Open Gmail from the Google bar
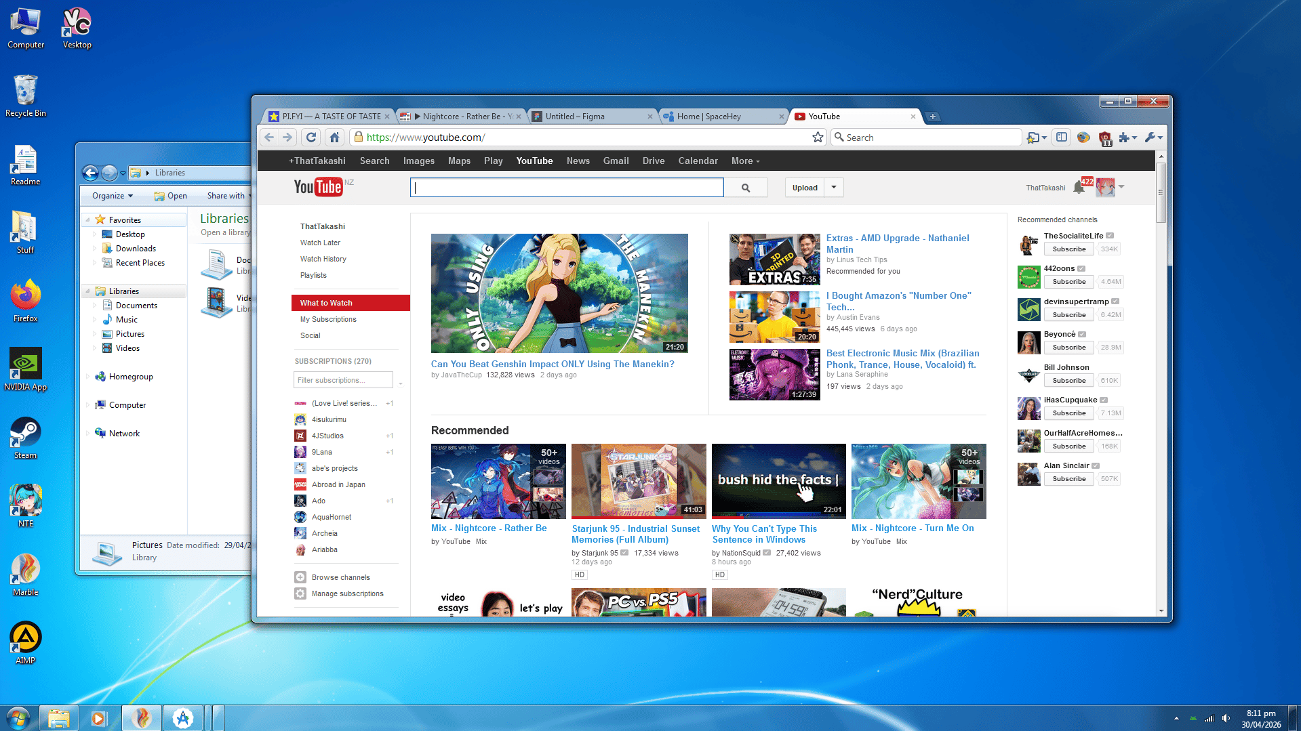This screenshot has height=731, width=1301. click(x=616, y=161)
